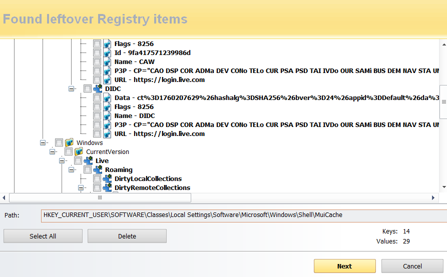Collapse the Windows tree node
Image resolution: width=447 pixels, height=277 pixels.
pos(43,143)
